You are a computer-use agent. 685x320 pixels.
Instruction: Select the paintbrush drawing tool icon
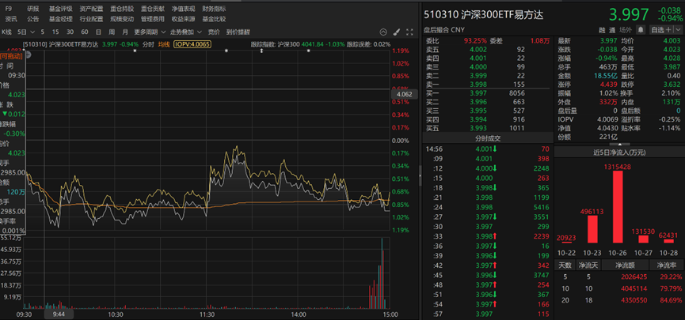click(396, 32)
